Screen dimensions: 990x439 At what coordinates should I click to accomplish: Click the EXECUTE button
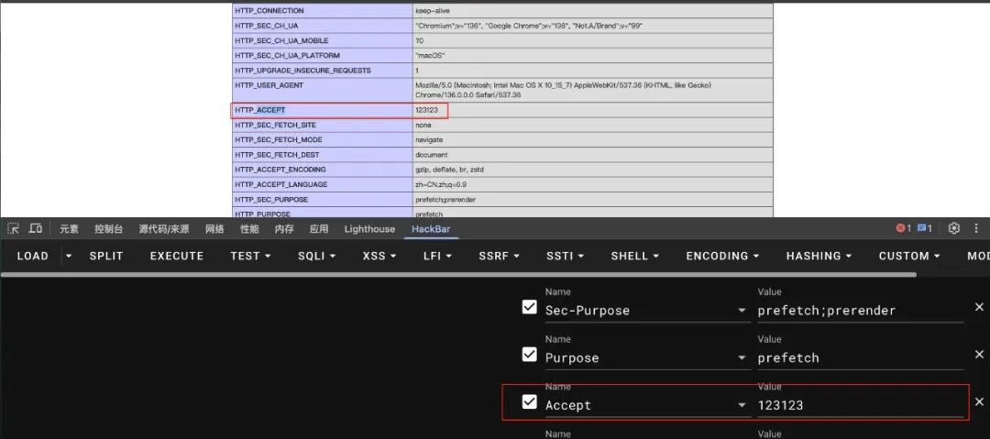tap(177, 256)
